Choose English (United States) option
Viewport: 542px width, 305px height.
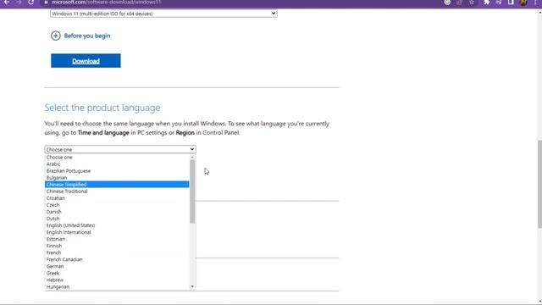pyautogui.click(x=117, y=225)
